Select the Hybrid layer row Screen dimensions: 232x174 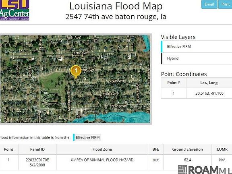[x=197, y=58]
